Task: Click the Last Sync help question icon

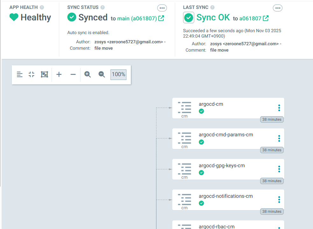Action: [x=212, y=7]
